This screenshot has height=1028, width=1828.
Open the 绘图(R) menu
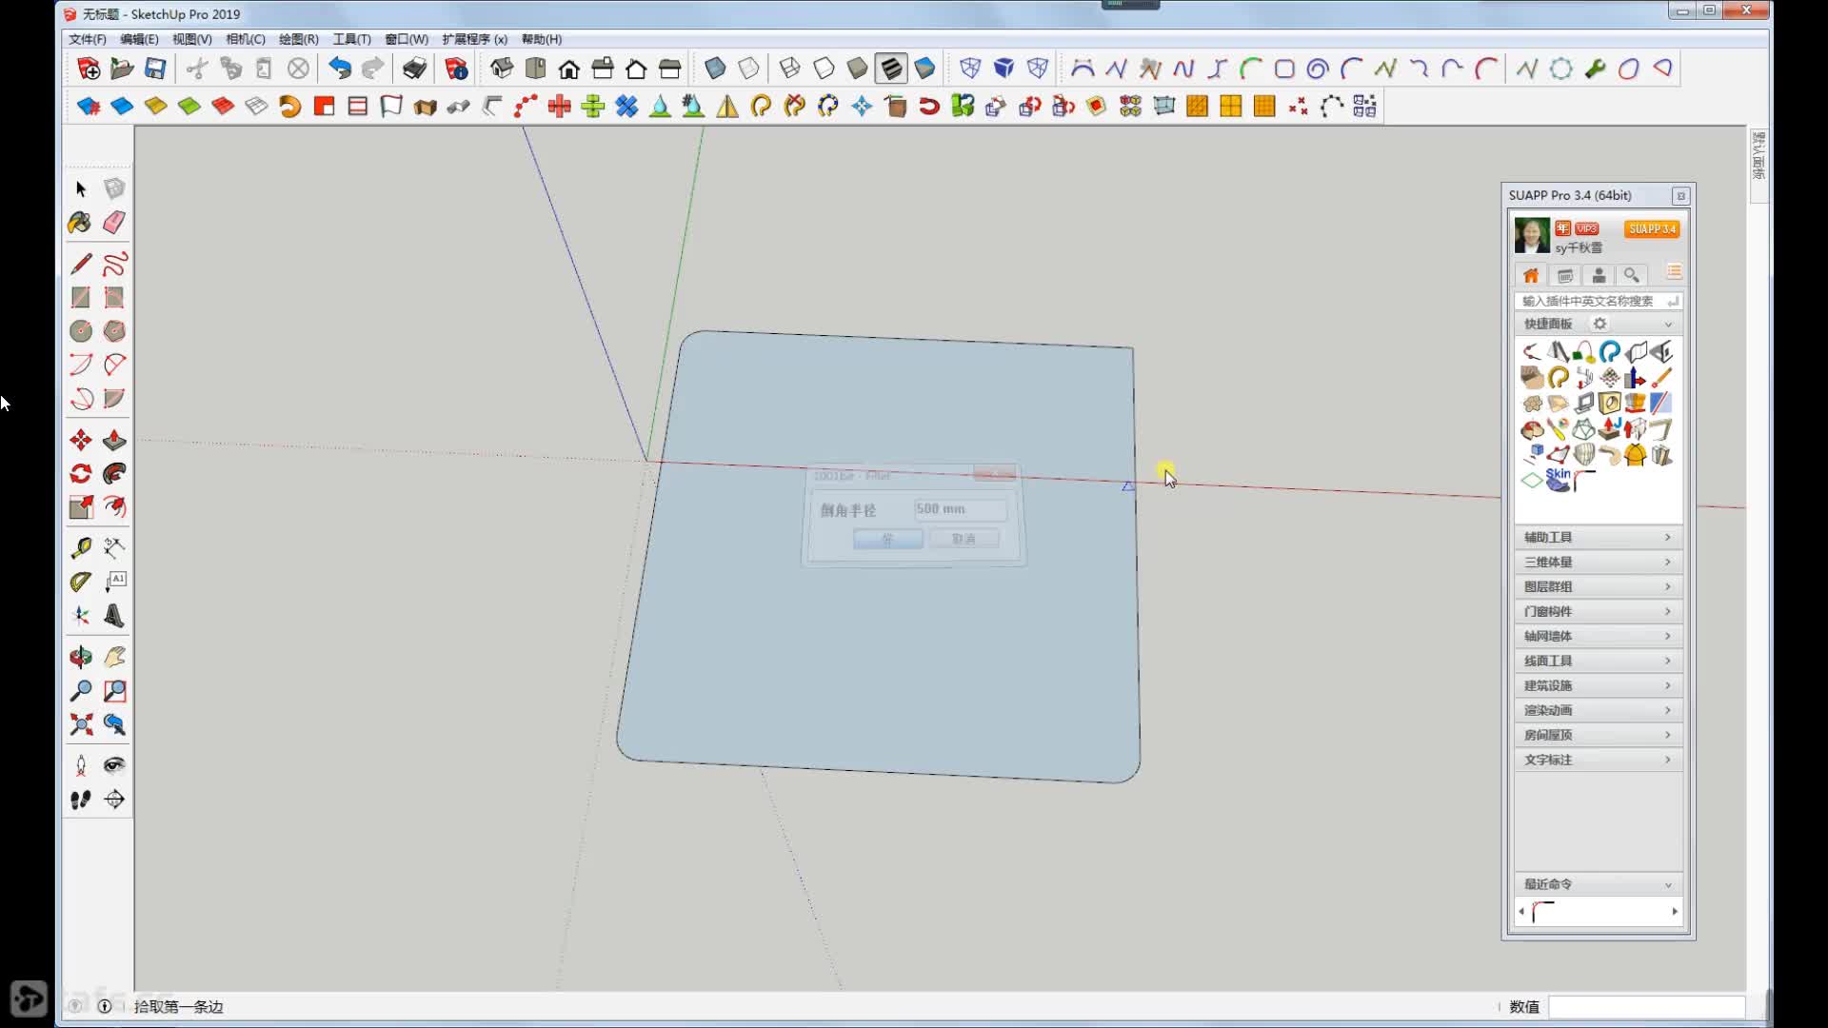coord(298,39)
